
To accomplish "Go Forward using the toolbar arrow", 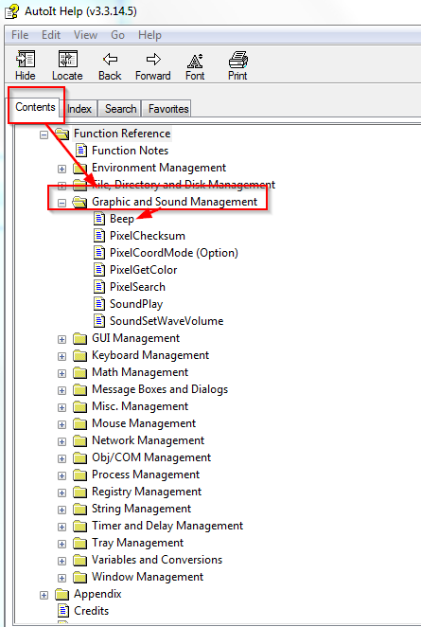I will click(153, 60).
